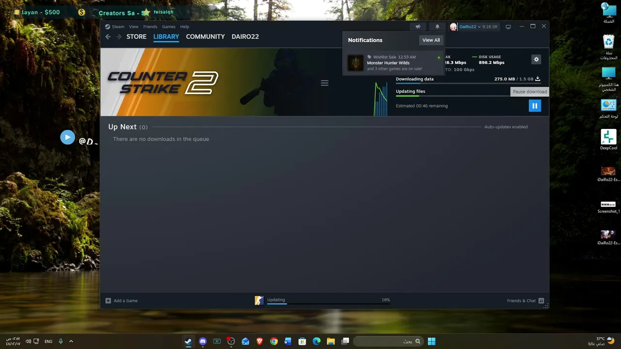This screenshot has width=621, height=349.
Task: Open the taskbar clock and date
Action: click(13, 341)
